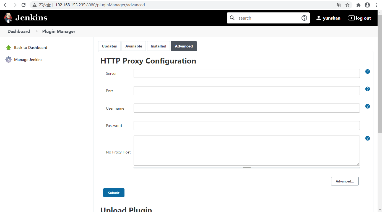Open the Chrome profile avatar icon
This screenshot has width=382, height=212.
tap(367, 5)
